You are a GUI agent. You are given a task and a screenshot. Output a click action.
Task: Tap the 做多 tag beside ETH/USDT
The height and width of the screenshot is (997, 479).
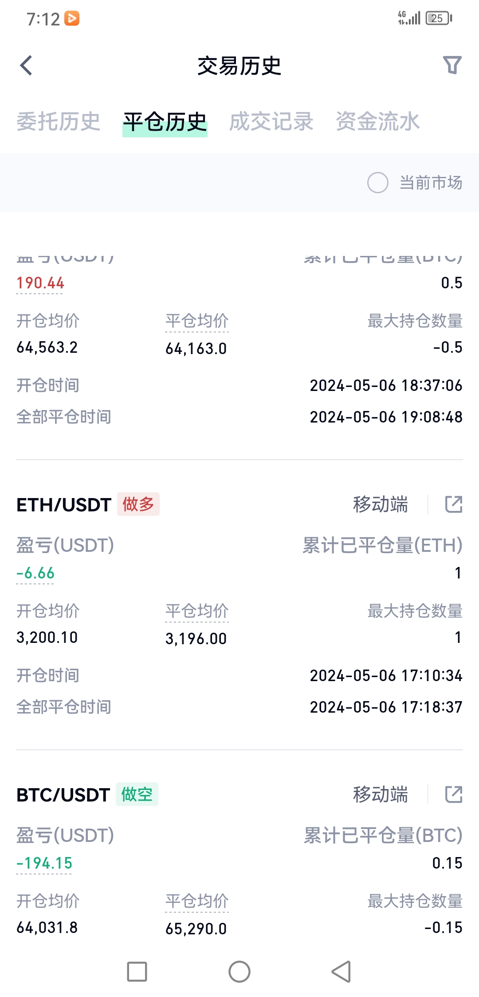point(138,504)
